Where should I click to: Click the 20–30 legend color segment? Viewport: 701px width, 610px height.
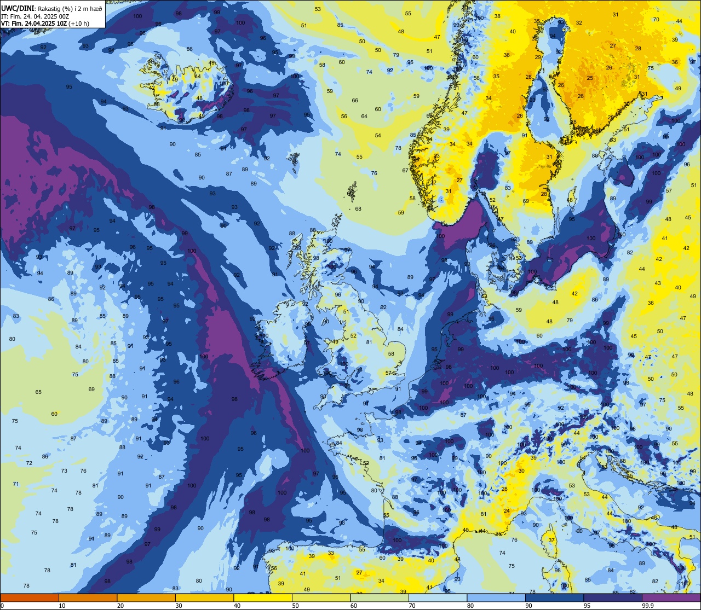click(146, 598)
